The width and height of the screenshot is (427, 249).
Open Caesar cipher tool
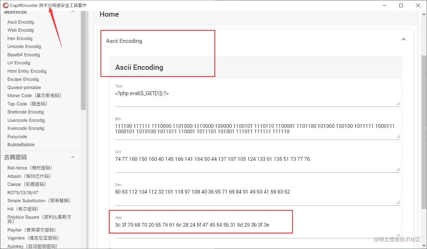click(x=27, y=184)
